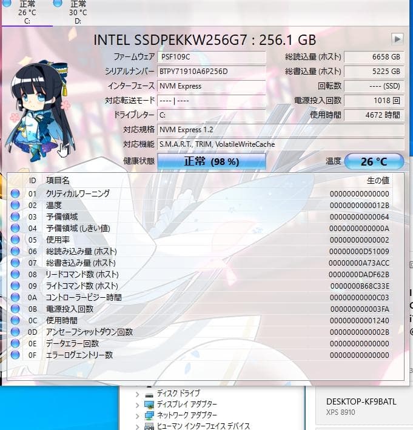Select the 温度 attribute name in row 02
Screen dimensions: 413x430
[x=54, y=205]
